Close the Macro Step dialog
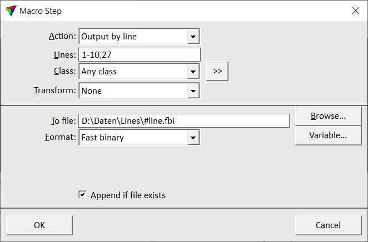Screen dimensions: 368x242 (355, 11)
